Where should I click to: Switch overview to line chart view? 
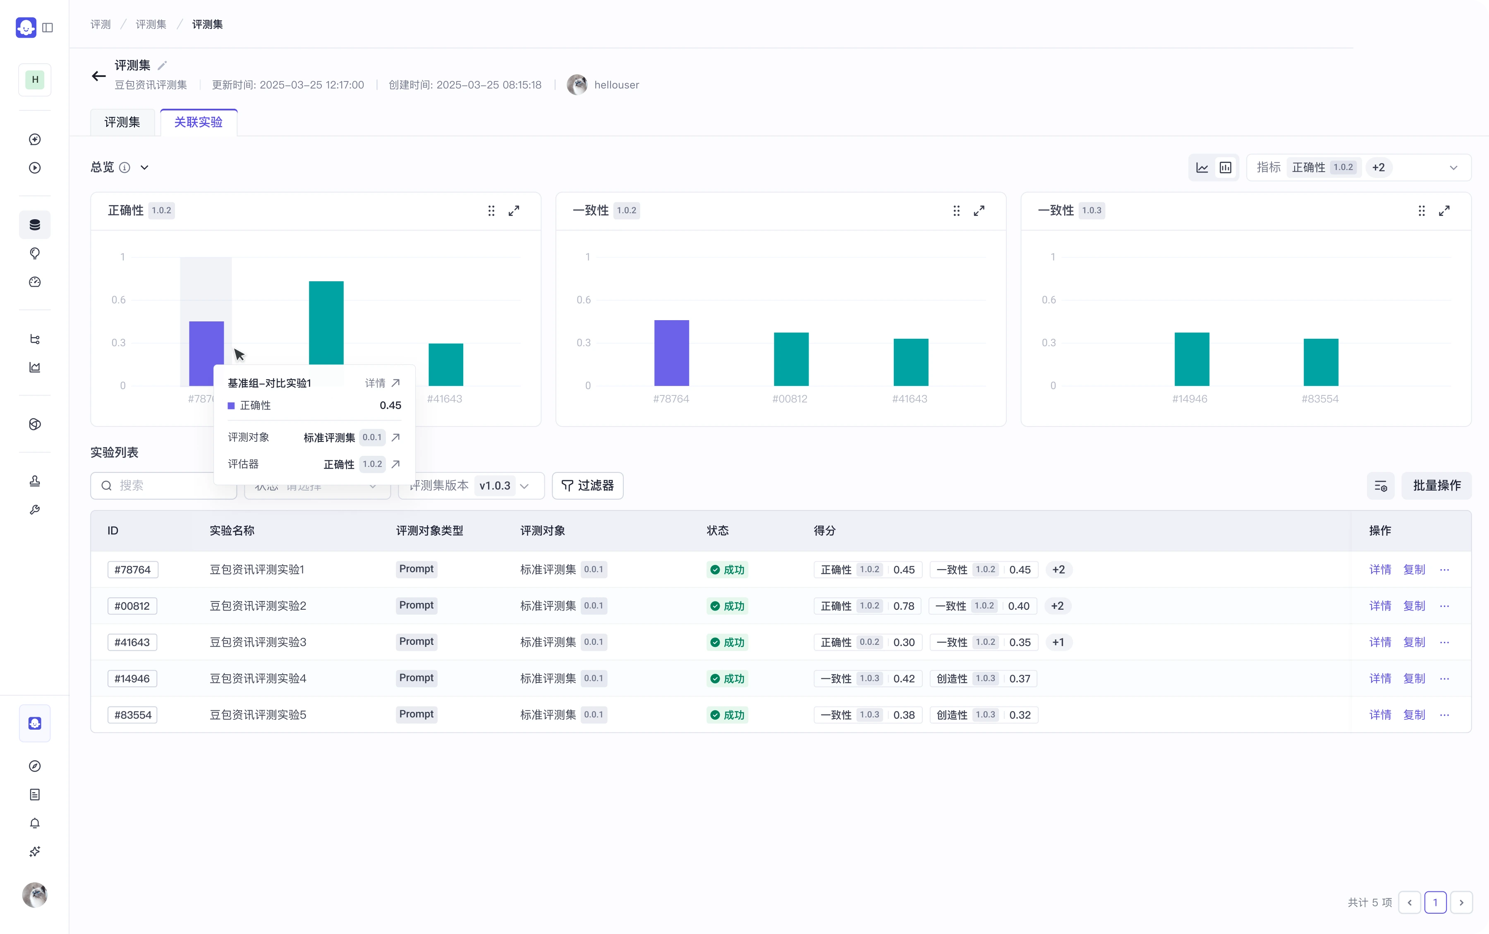click(1202, 168)
